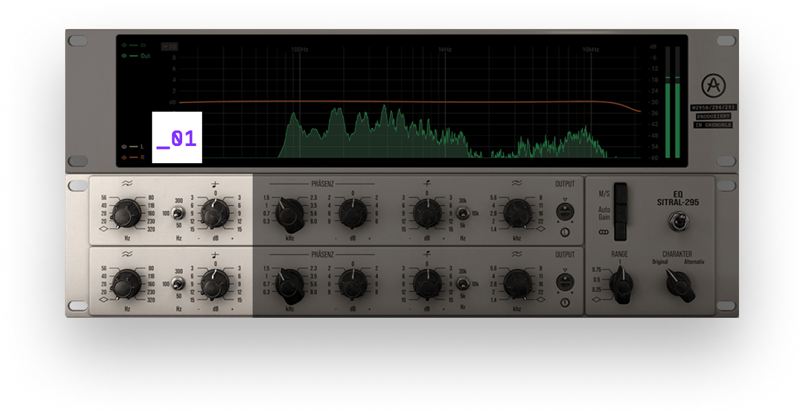The width and height of the screenshot is (802, 414).
Task: Select the Alternativ charakter label
Action: point(694,262)
